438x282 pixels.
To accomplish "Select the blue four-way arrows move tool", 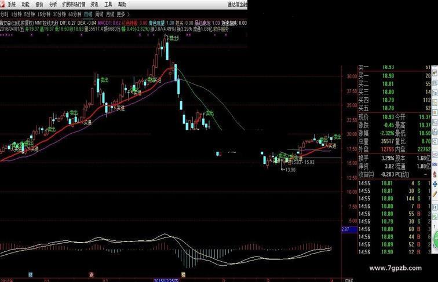I will pyautogui.click(x=435, y=184).
